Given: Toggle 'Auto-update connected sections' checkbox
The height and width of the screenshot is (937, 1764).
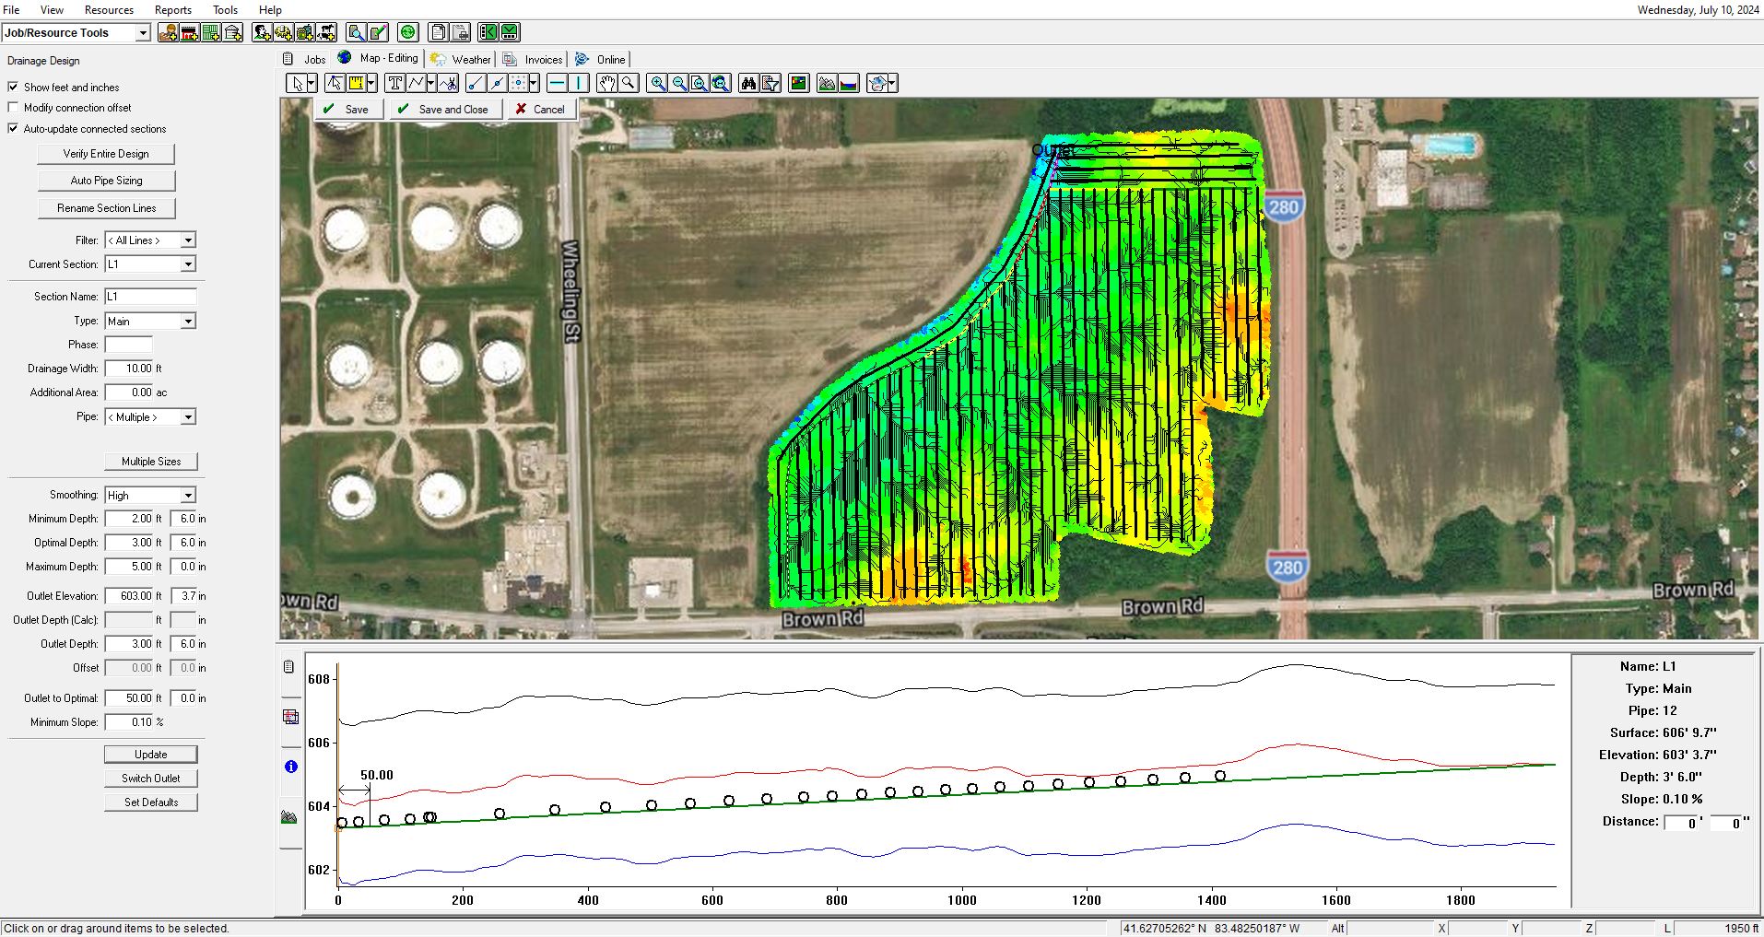Looking at the screenshot, I should [13, 128].
